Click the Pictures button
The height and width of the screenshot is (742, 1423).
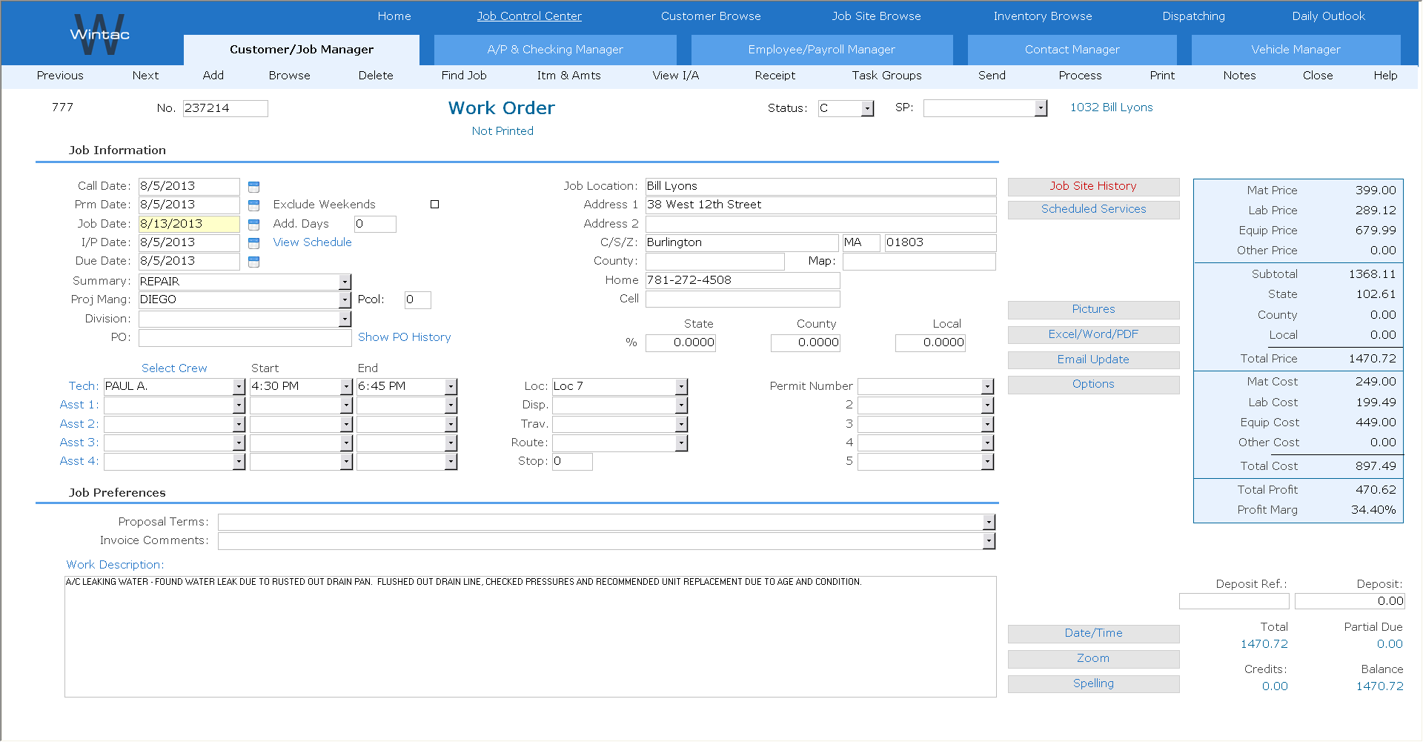(1093, 310)
